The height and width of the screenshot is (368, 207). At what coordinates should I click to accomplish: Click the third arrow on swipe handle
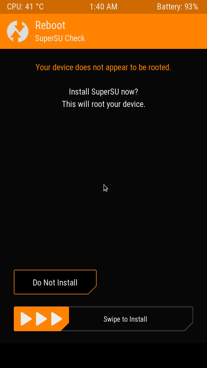click(57, 319)
